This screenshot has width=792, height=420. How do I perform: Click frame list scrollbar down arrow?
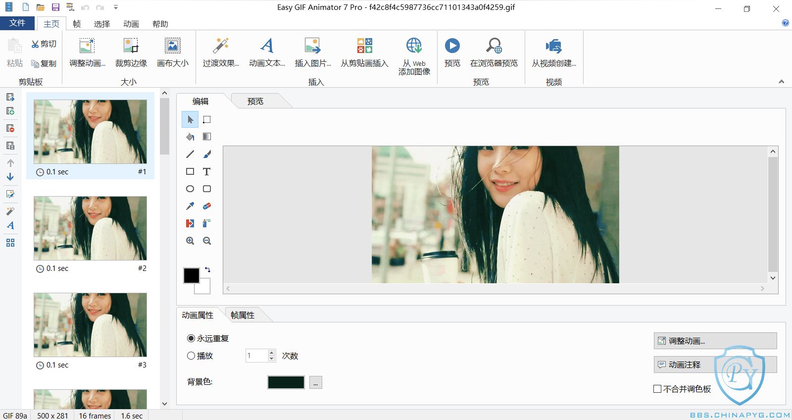tap(165, 404)
